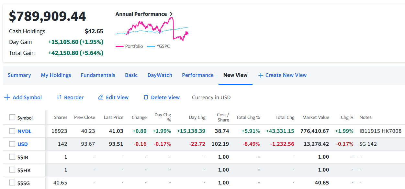Click the Delete View trash icon
The width and height of the screenshot is (405, 189).
[146, 97]
